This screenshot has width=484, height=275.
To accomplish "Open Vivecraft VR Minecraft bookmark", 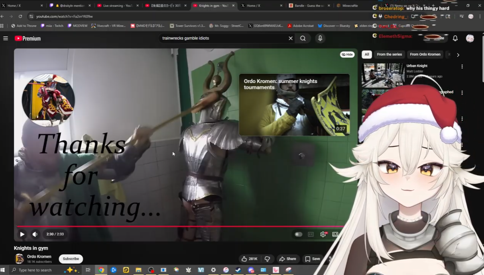I will [108, 25].
